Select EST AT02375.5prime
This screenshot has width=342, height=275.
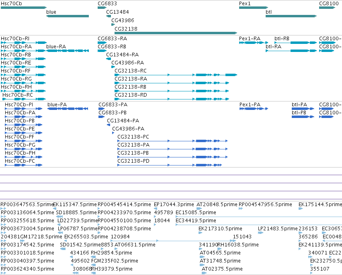[222, 269]
